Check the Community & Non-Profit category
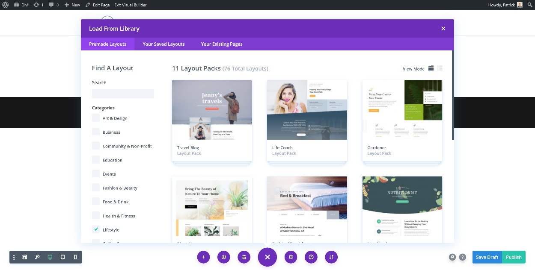 (x=96, y=146)
